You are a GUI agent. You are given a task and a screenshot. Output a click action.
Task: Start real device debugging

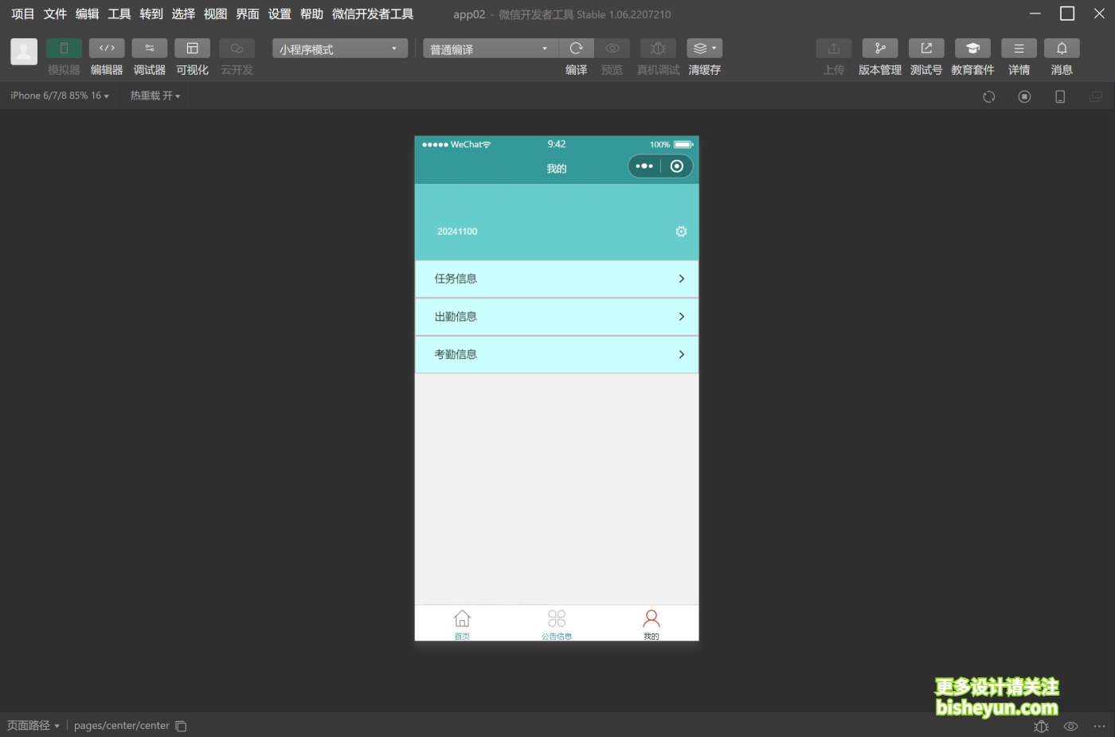coord(658,49)
